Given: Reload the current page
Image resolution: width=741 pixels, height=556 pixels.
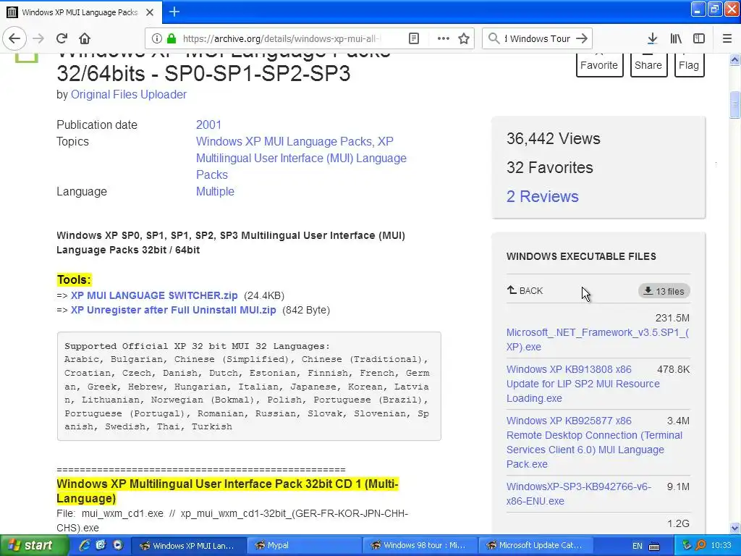Looking at the screenshot, I should coord(62,38).
